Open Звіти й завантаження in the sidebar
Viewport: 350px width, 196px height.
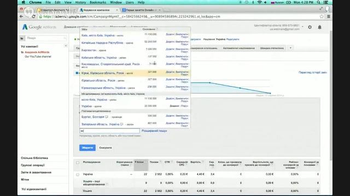[36, 172]
